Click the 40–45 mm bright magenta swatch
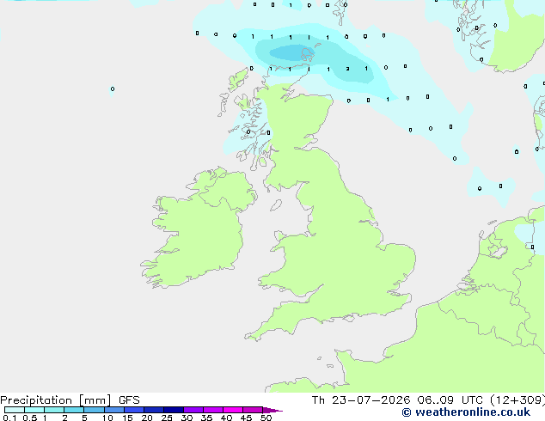Image resolution: width=545 pixels, height=421 pixels. pyautogui.click(x=233, y=410)
